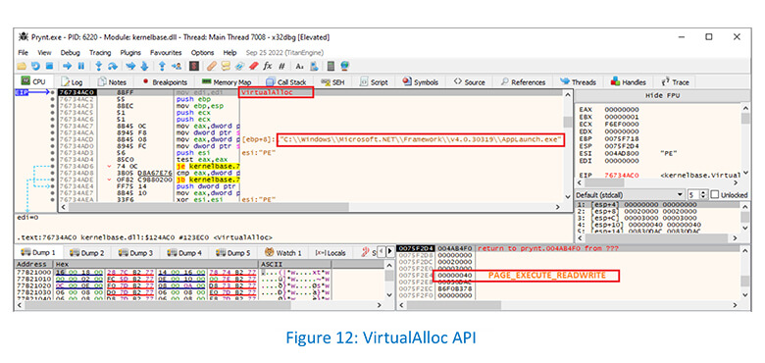Open the Favourites menu
Image resolution: width=765 pixels, height=363 pixels.
coord(166,52)
